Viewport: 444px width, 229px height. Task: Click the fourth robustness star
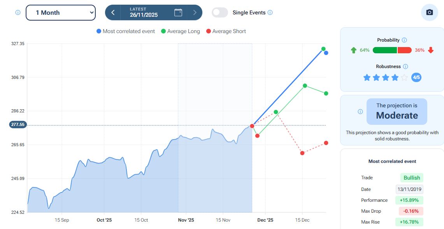coord(395,78)
